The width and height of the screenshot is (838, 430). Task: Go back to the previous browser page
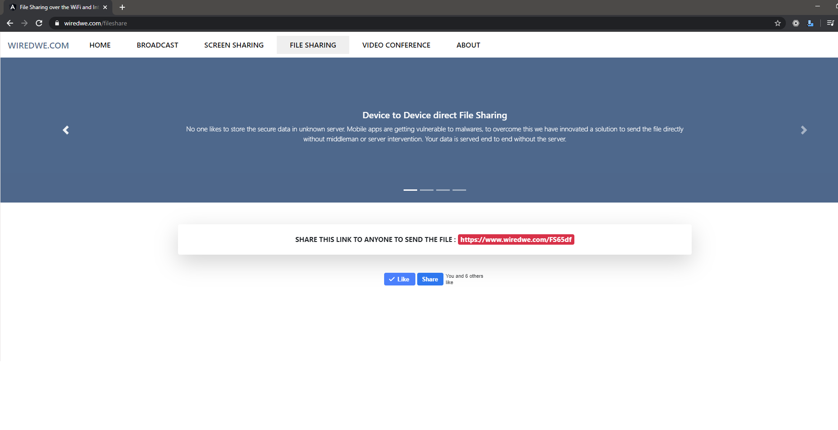10,23
